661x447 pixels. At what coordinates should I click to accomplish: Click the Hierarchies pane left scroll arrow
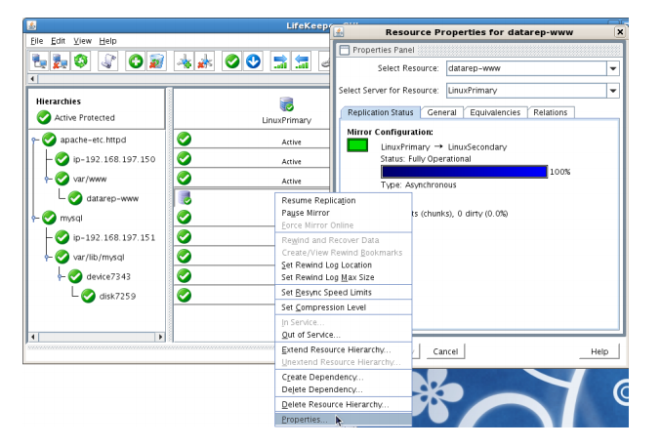[x=33, y=337]
